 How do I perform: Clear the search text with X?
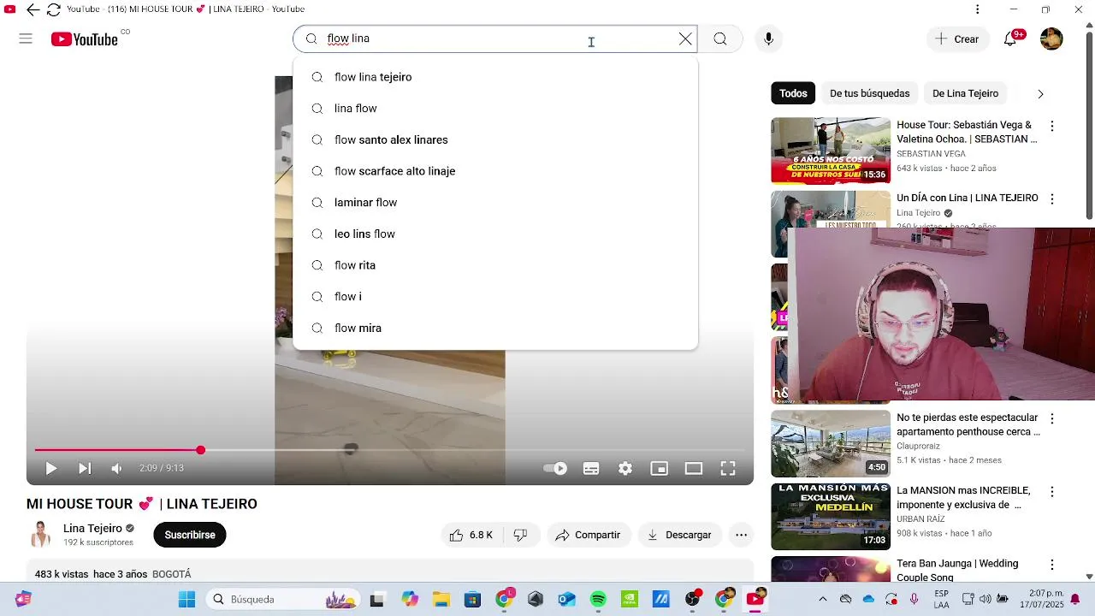pyautogui.click(x=685, y=38)
